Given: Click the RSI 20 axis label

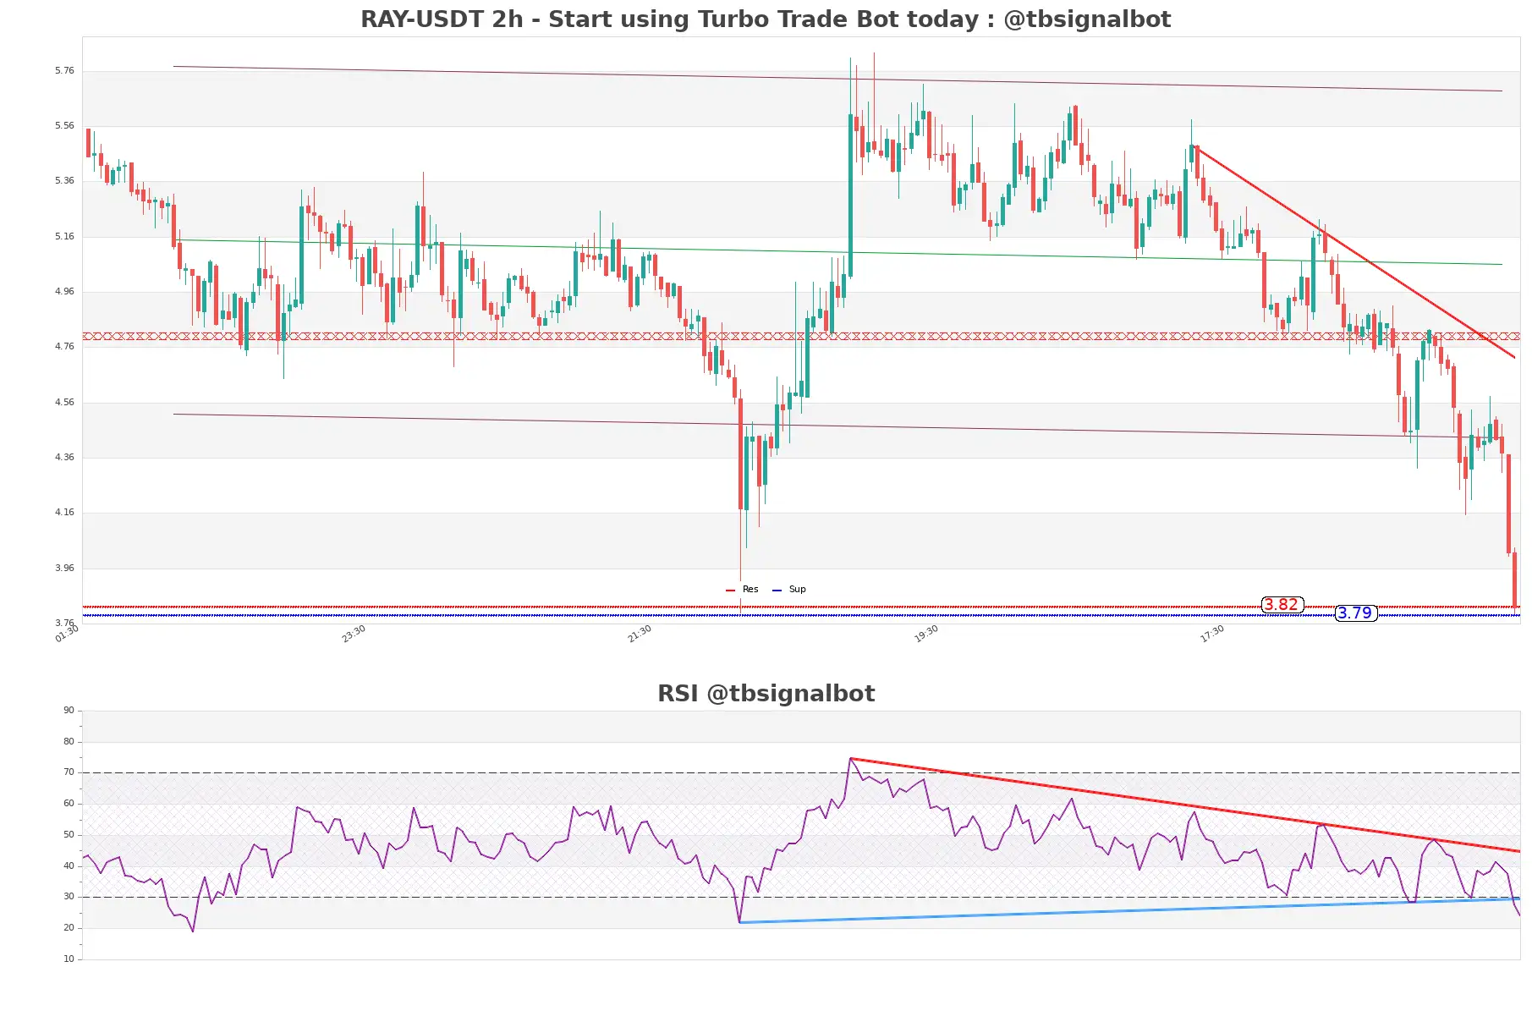Looking at the screenshot, I should (x=69, y=927).
